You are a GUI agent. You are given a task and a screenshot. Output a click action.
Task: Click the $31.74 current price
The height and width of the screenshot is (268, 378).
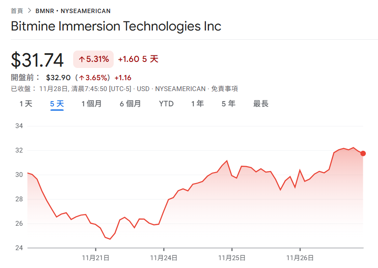37,60
